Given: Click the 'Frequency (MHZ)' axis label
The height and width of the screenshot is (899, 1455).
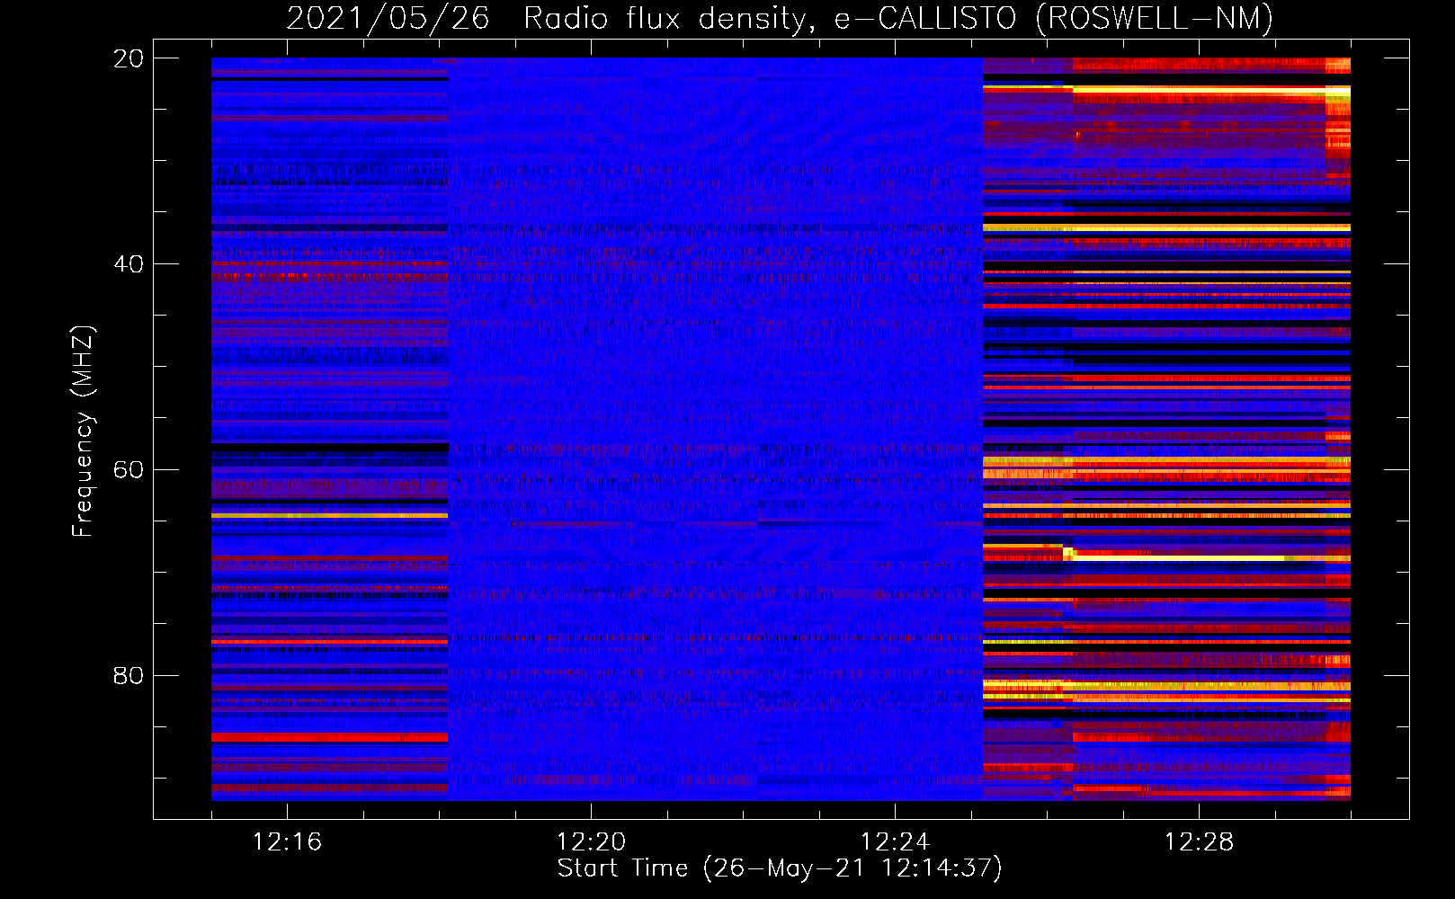Looking at the screenshot, I should [82, 432].
